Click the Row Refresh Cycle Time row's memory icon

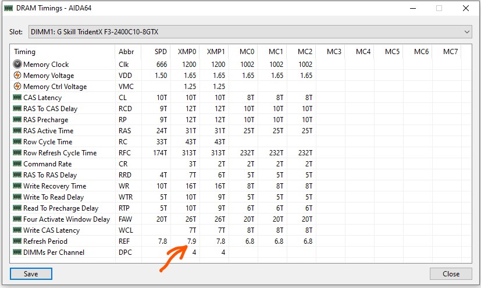[17, 152]
